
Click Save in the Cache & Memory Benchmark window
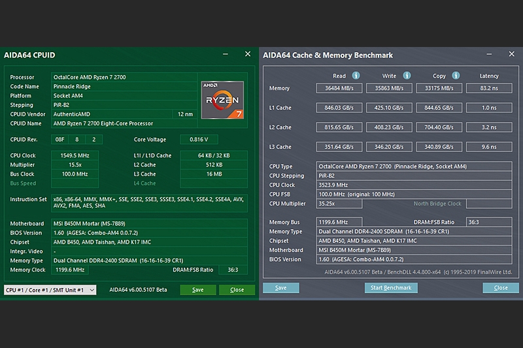281,288
